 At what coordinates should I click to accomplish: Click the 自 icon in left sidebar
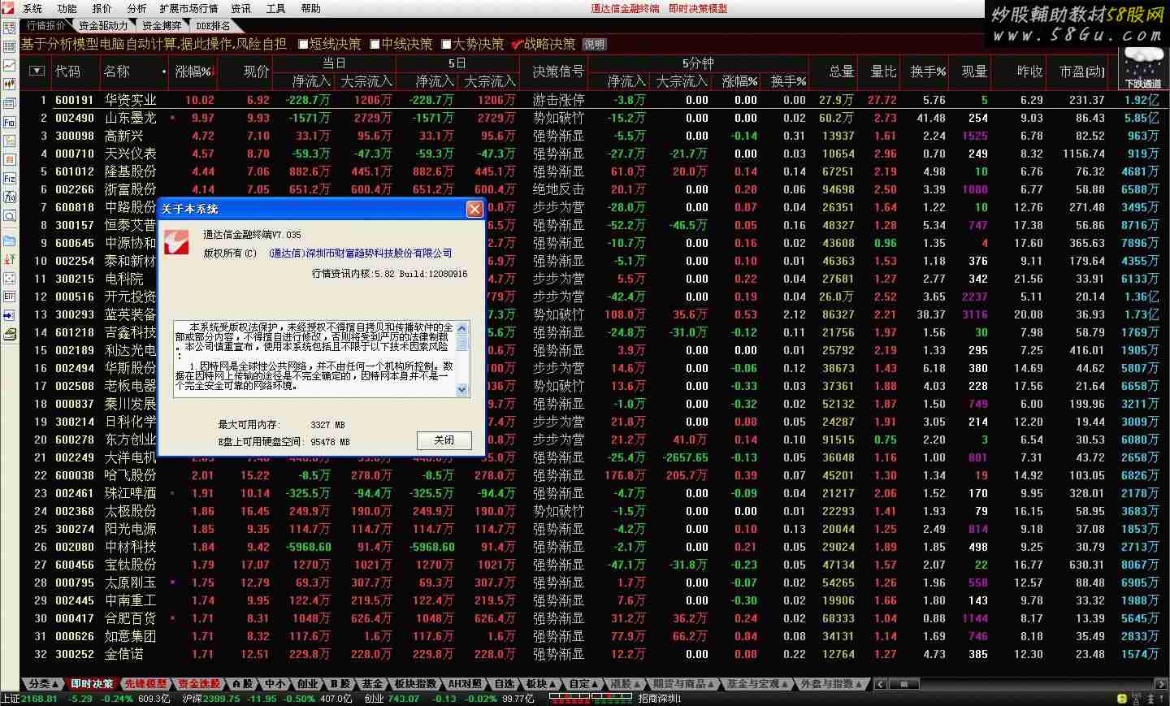(9, 159)
